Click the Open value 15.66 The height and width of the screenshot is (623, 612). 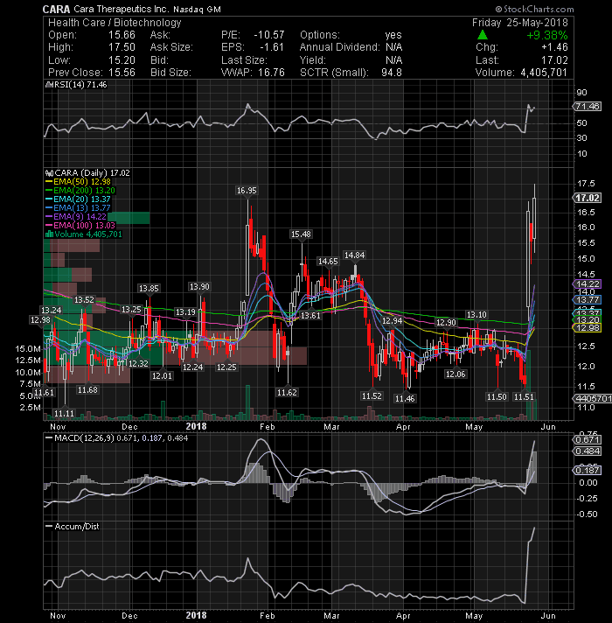click(122, 35)
